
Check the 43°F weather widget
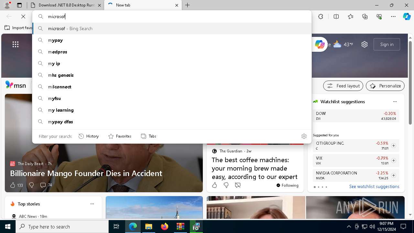point(343,44)
